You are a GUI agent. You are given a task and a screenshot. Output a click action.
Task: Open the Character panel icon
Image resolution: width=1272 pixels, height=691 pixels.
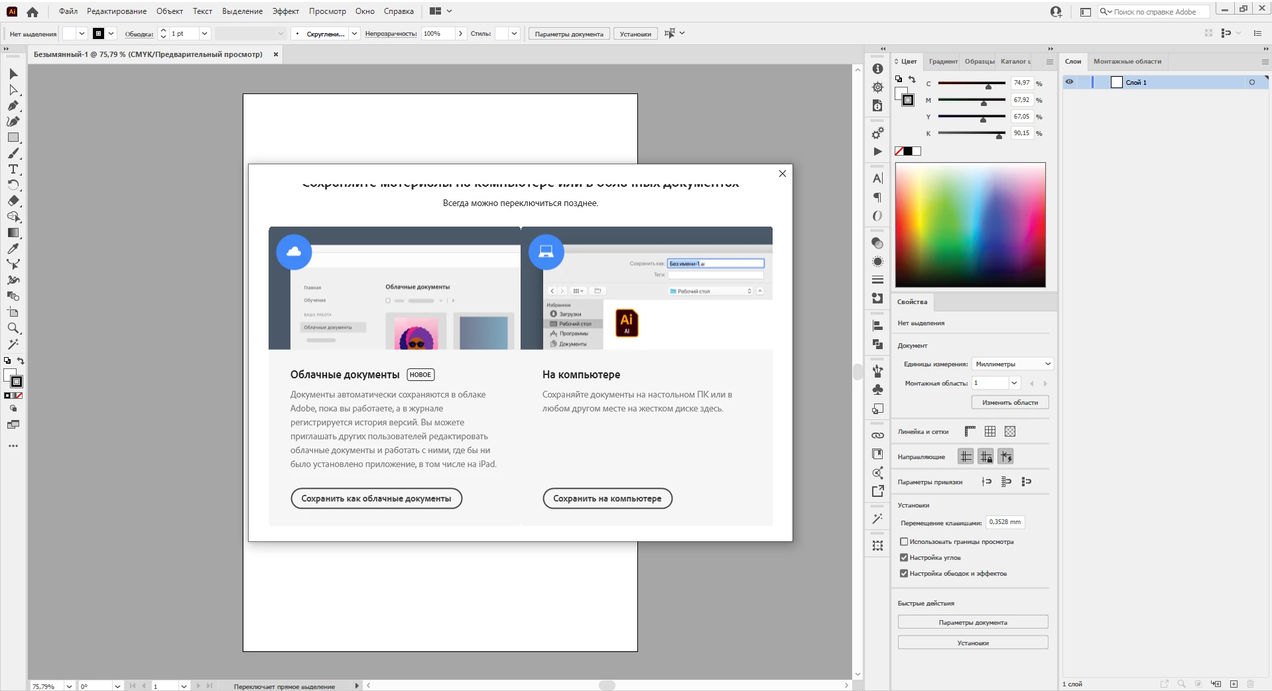(877, 178)
